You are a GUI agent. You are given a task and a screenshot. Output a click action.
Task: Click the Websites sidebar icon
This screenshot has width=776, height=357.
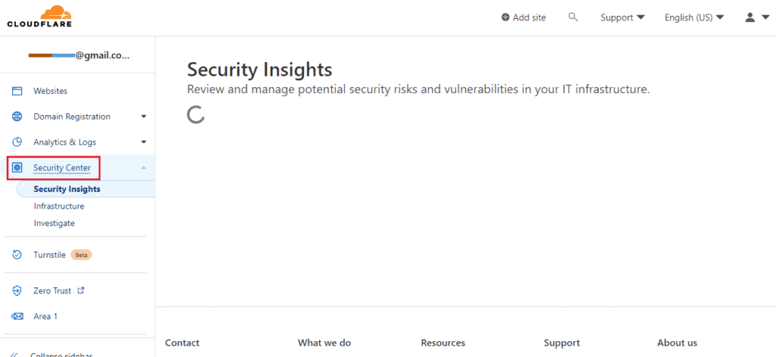[17, 91]
